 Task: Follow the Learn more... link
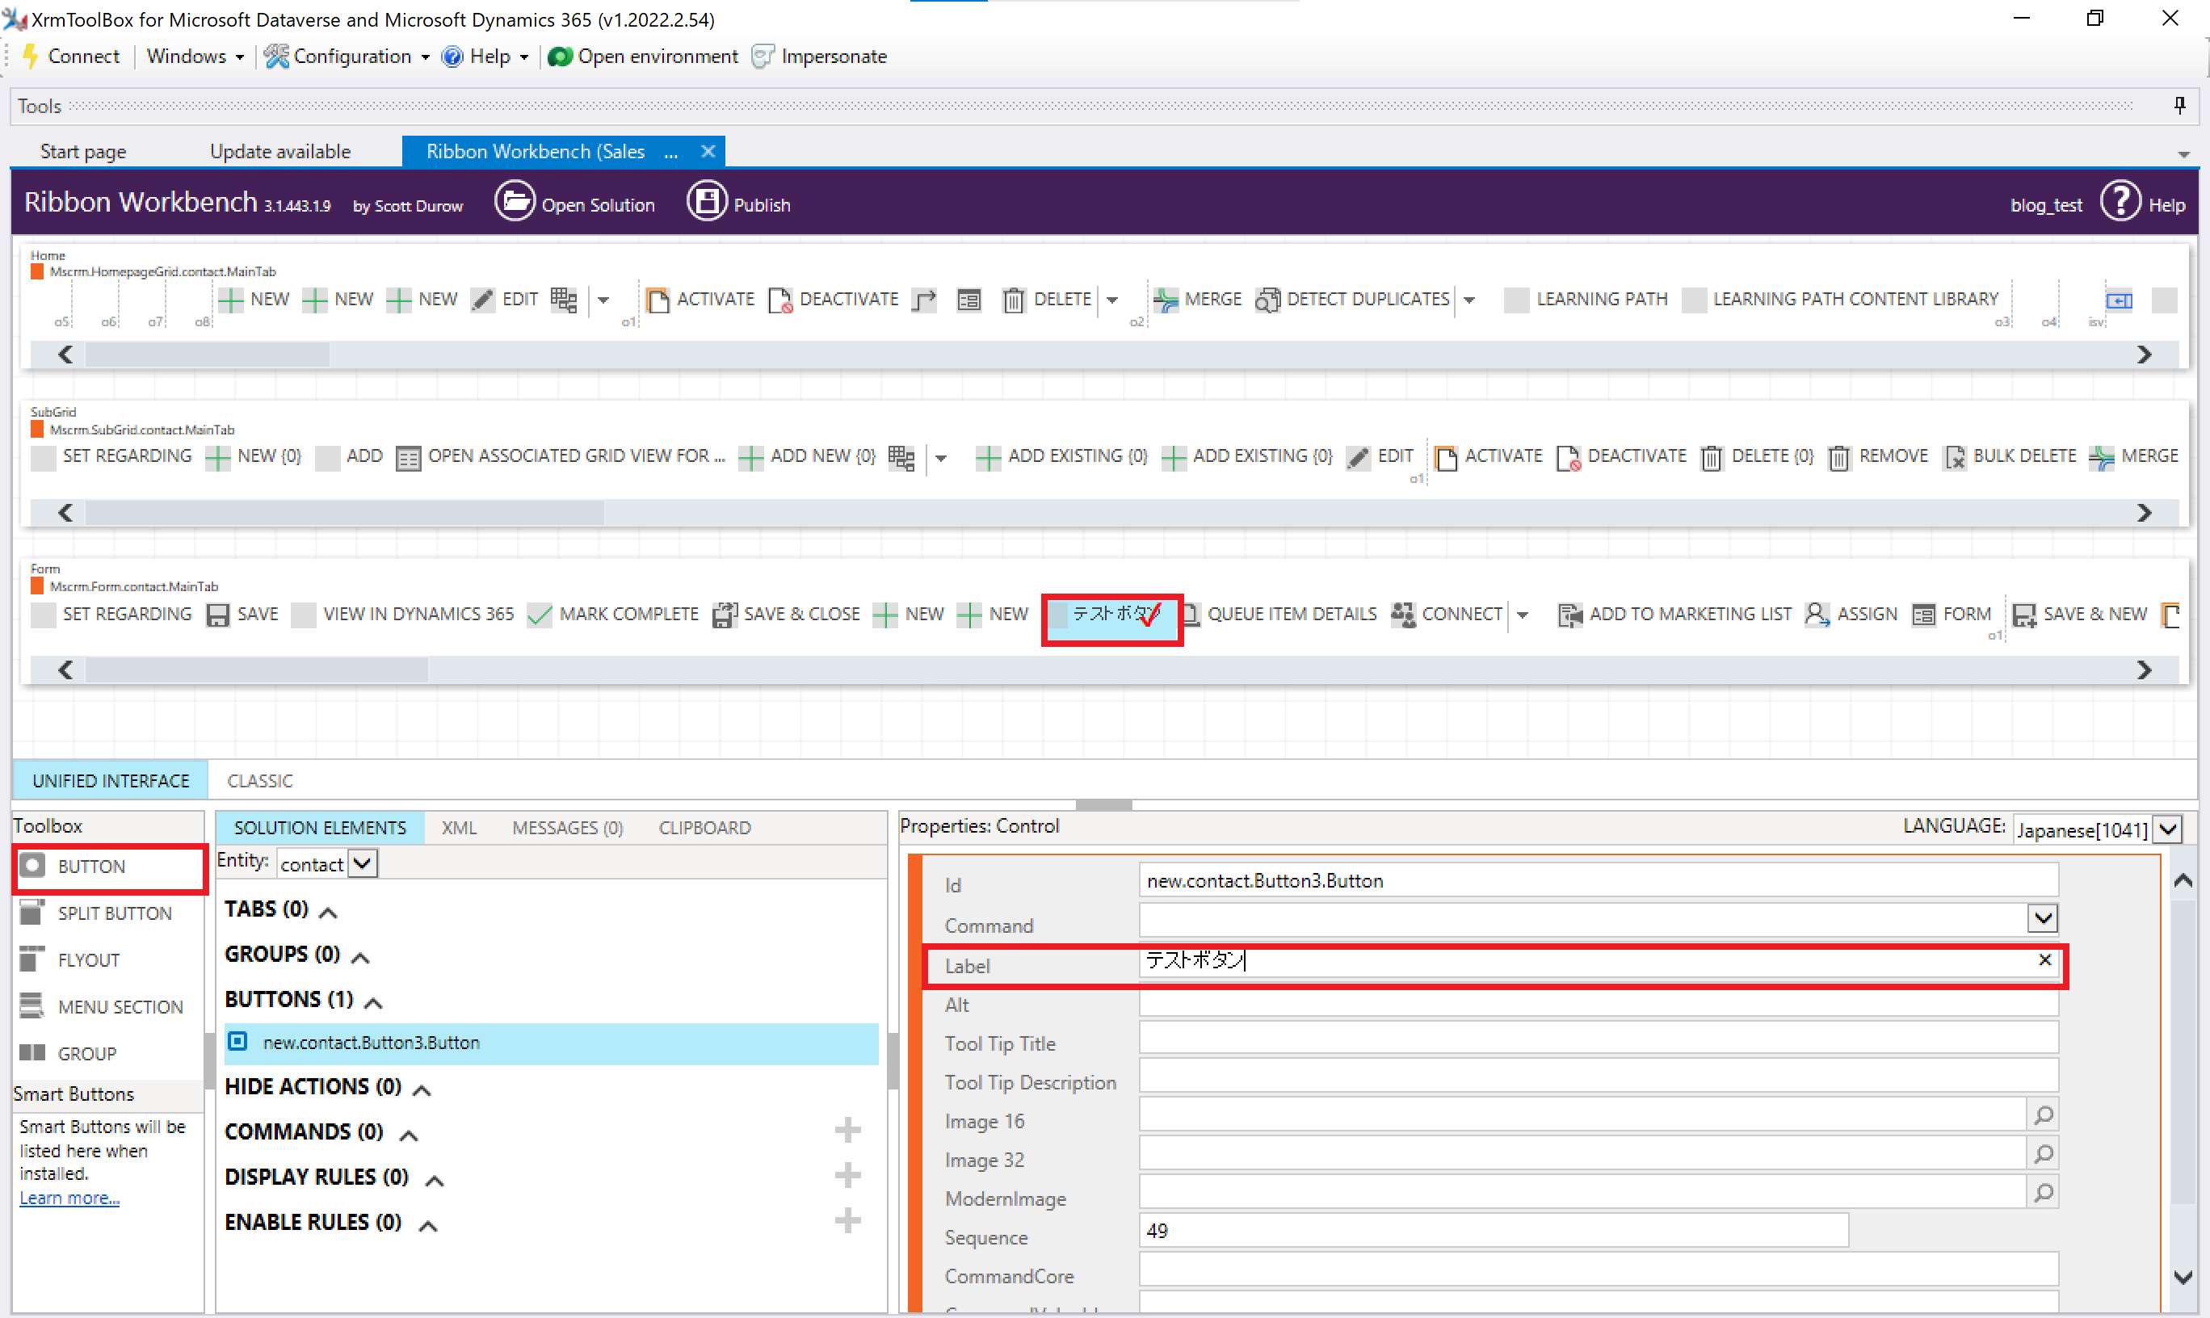tap(69, 1198)
